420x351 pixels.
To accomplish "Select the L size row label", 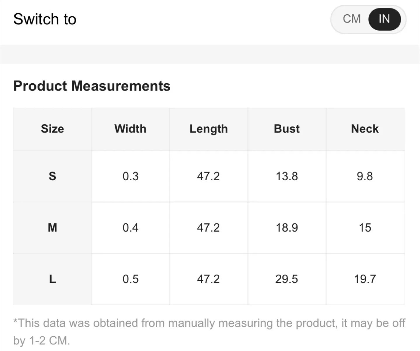I will pyautogui.click(x=52, y=279).
